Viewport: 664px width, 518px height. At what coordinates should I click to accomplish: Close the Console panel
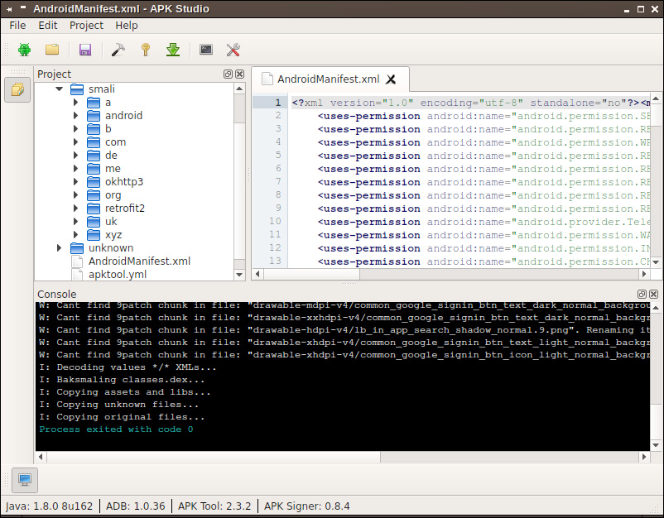click(654, 294)
